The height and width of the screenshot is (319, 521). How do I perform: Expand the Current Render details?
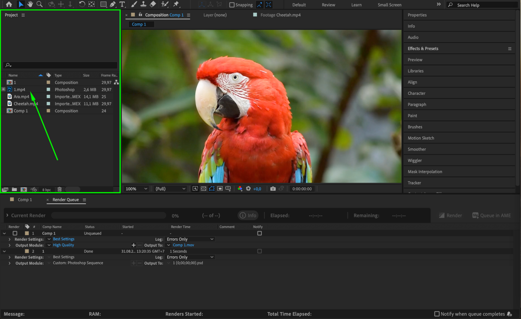(7, 215)
